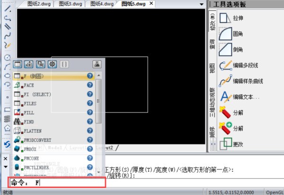This screenshot has width=284, height=195.
Task: Open the 编辑文本 text edit tool
Action: click(225, 97)
